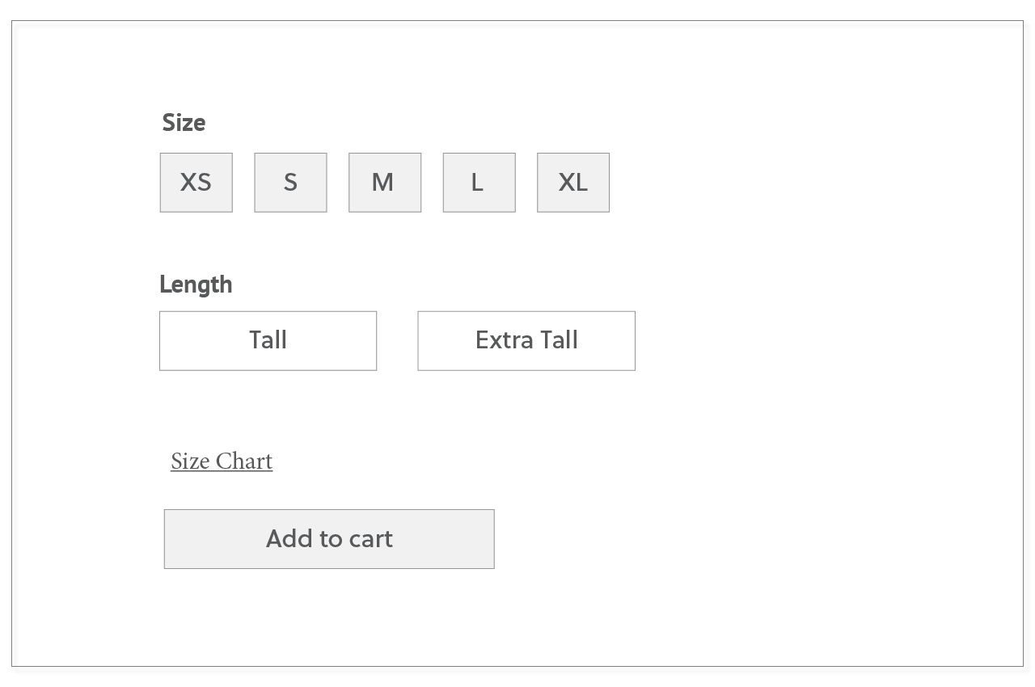This screenshot has width=1035, height=687.
Task: Select the XS size option
Action: 196,183
